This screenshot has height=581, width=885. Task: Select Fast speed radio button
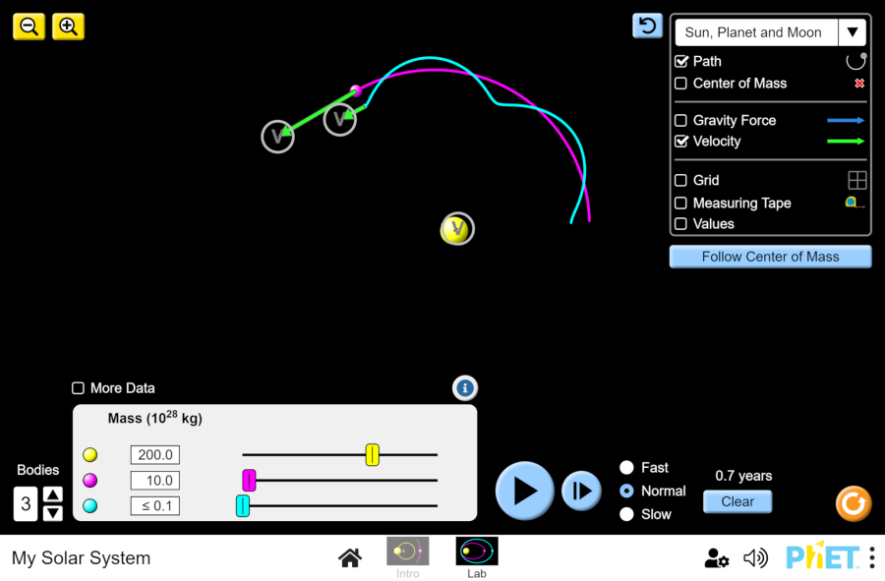click(x=626, y=468)
